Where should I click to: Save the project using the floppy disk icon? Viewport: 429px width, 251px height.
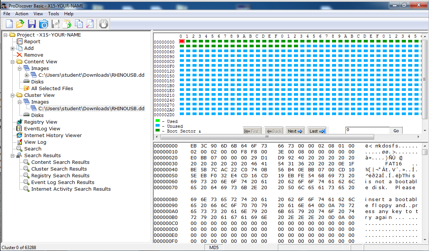[x=32, y=24]
